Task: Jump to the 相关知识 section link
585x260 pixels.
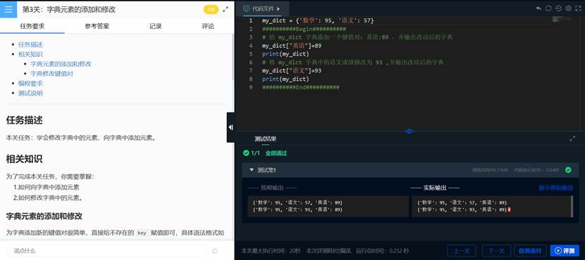Action: [30, 54]
